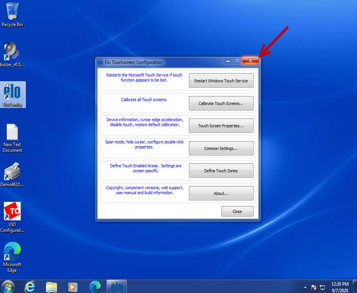Click Calibrate Touch Screens button
Viewport: 357px width, 293px height.
[x=221, y=103]
